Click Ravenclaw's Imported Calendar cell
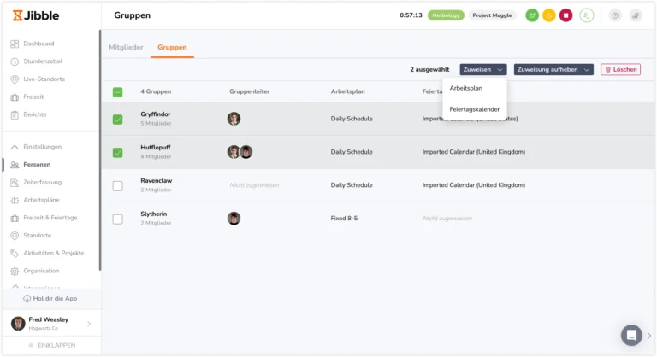 [x=473, y=185]
